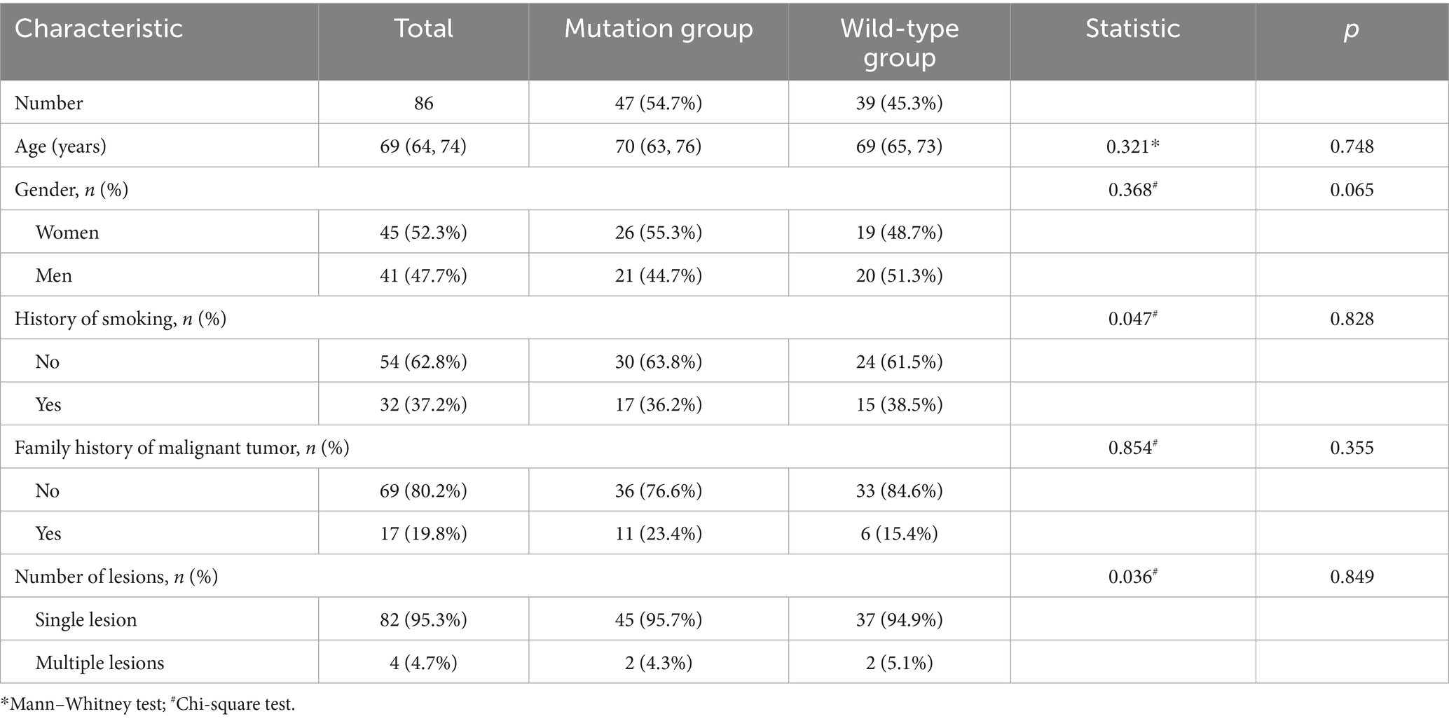Viewport: 1449px width, 721px height.
Task: Click the 0.849 p-value cell
Action: coord(1352,577)
